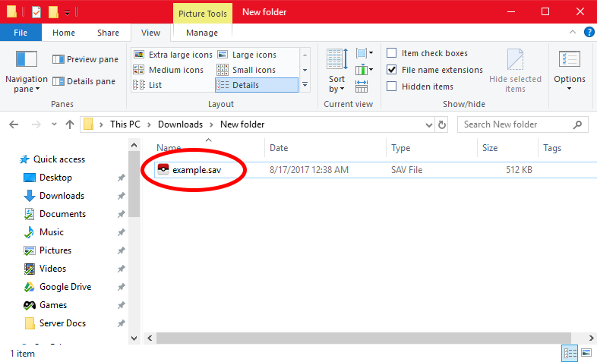Open the File menu
This screenshot has width=597, height=362.
click(x=21, y=33)
